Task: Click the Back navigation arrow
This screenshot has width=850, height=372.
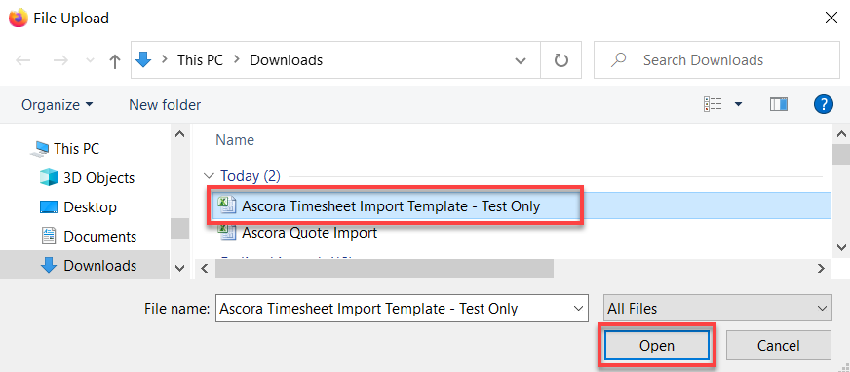Action: point(22,60)
